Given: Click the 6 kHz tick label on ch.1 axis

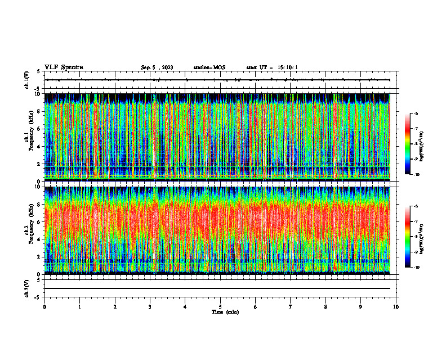Looking at the screenshot, I should (x=39, y=129).
